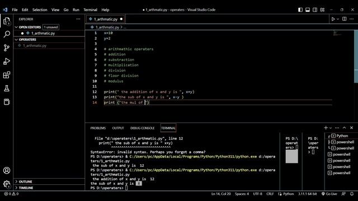Open the Help menu

pos(105,10)
